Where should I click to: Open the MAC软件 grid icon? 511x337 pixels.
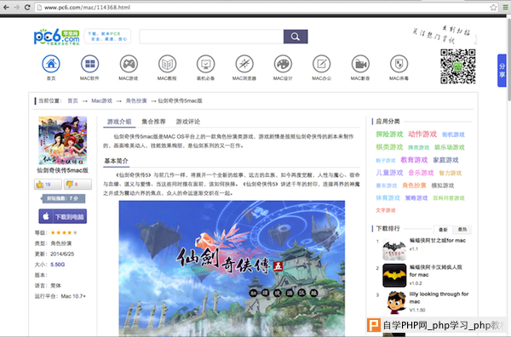89,64
